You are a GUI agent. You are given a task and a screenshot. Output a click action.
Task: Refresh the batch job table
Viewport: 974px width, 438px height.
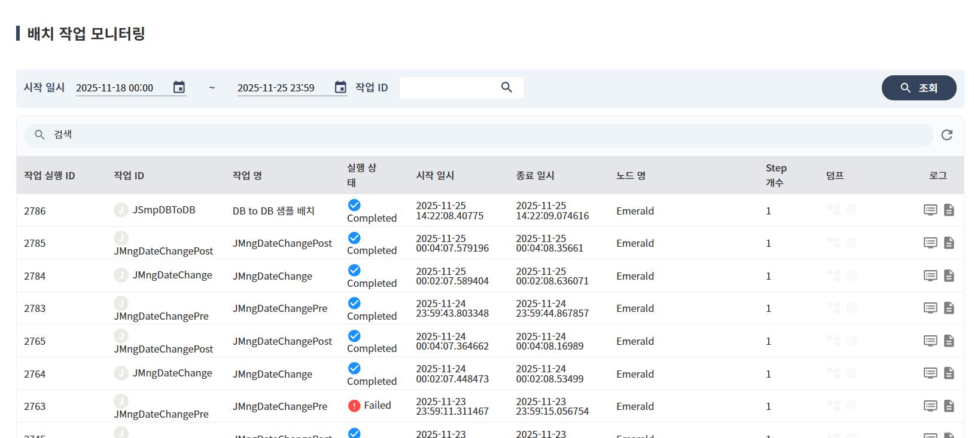[946, 135]
